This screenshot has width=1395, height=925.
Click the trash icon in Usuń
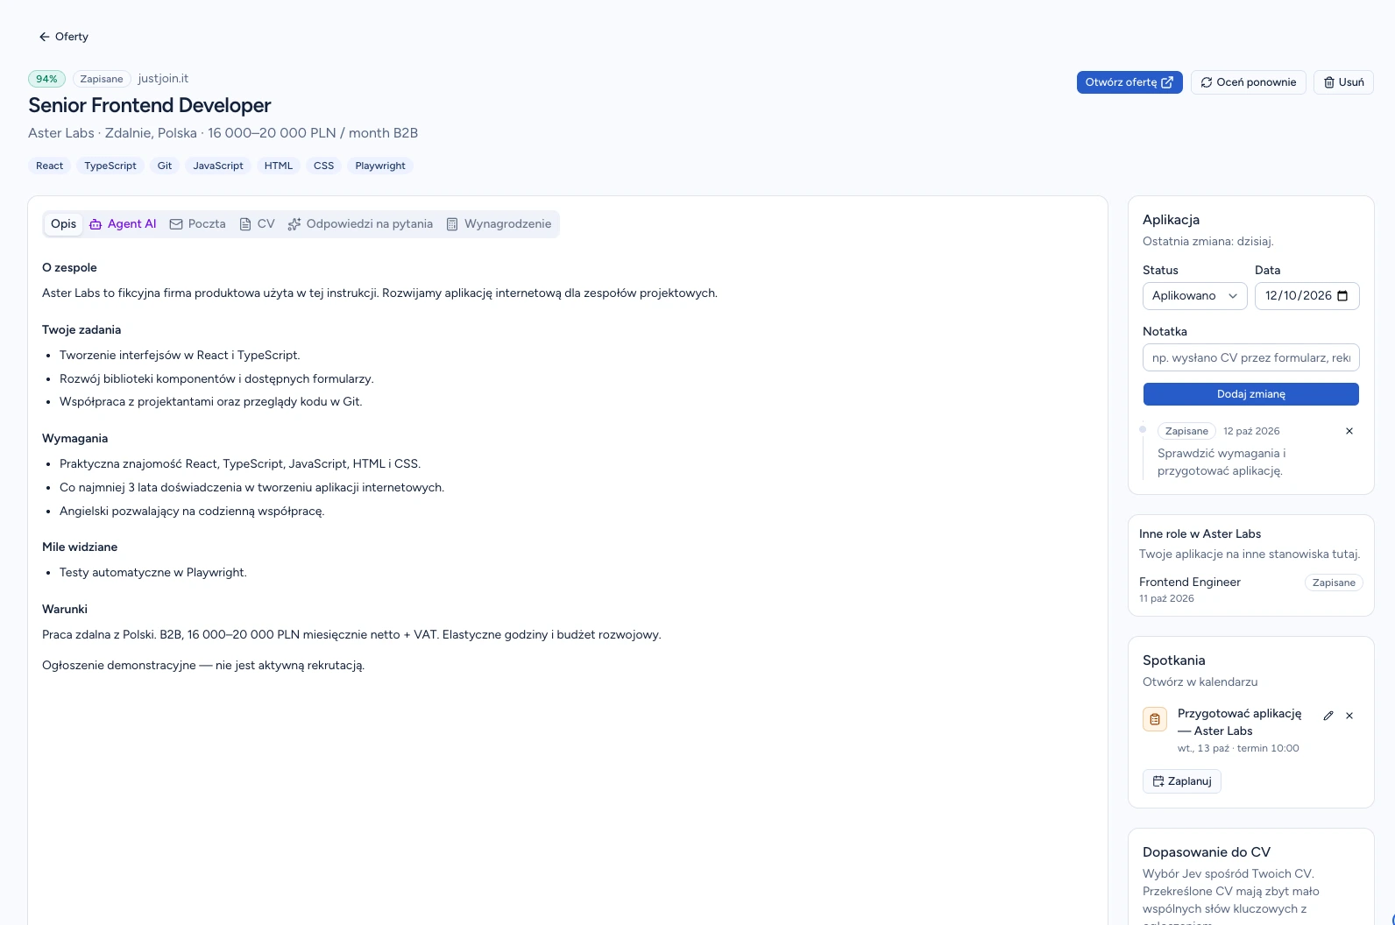tap(1329, 82)
